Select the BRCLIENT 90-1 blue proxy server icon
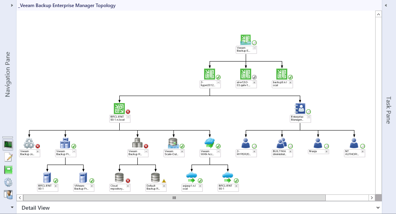Image resolution: width=396 pixels, height=214 pixels. tap(47, 178)
